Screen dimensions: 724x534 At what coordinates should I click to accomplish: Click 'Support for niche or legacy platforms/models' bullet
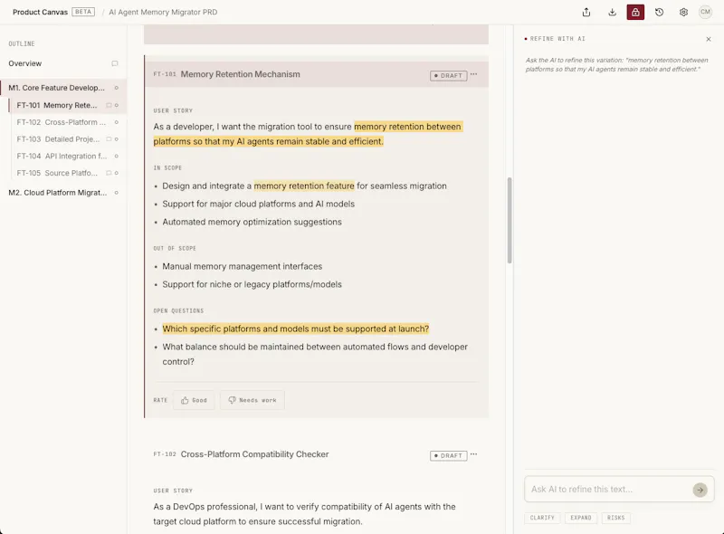pos(252,284)
